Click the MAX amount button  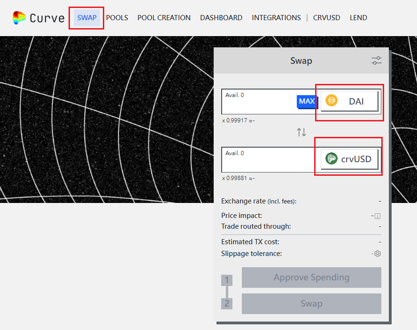[307, 101]
